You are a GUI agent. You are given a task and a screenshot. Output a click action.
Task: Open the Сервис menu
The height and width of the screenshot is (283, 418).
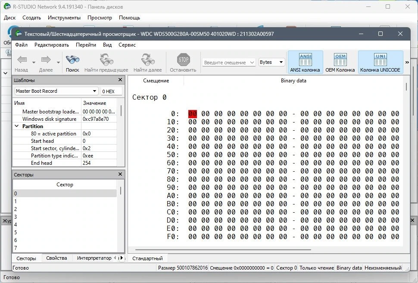pyautogui.click(x=127, y=45)
